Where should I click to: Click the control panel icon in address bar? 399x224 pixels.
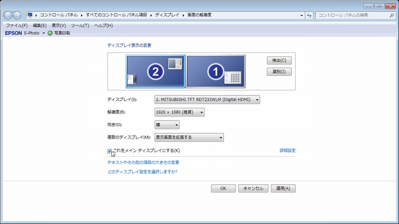tap(30, 15)
